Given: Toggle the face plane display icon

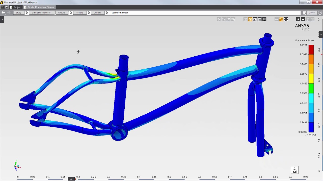Looking at the screenshot, I should (x=303, y=19).
